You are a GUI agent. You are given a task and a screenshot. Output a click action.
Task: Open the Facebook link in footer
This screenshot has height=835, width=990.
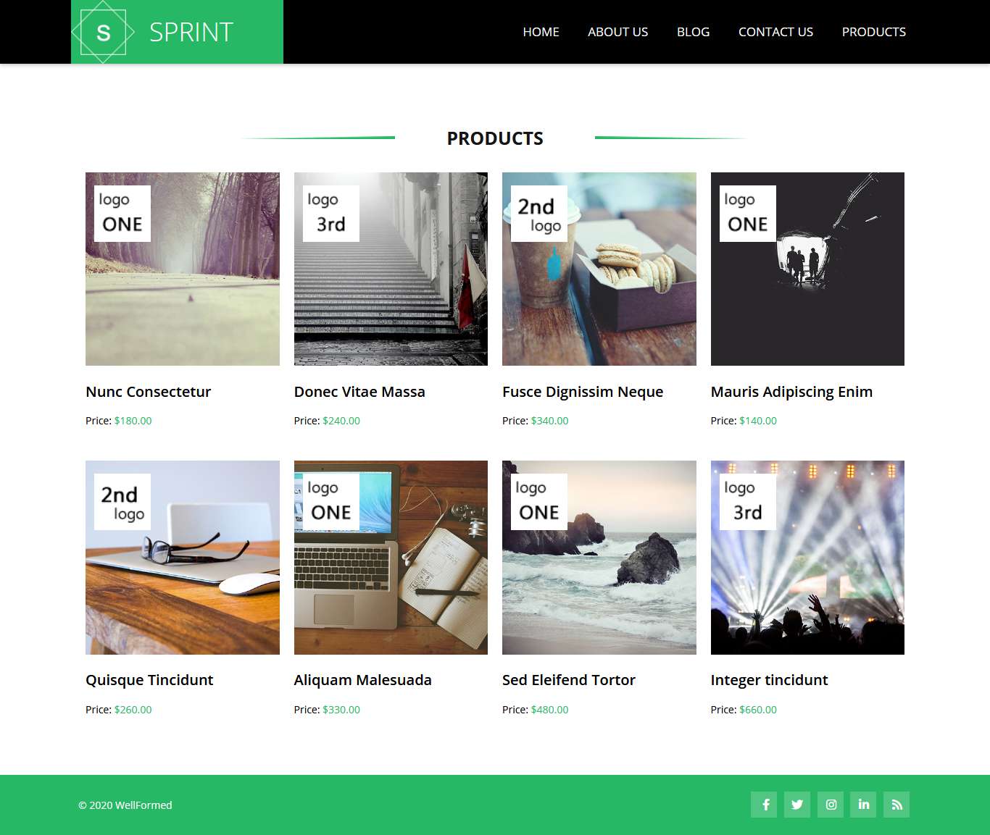[765, 805]
